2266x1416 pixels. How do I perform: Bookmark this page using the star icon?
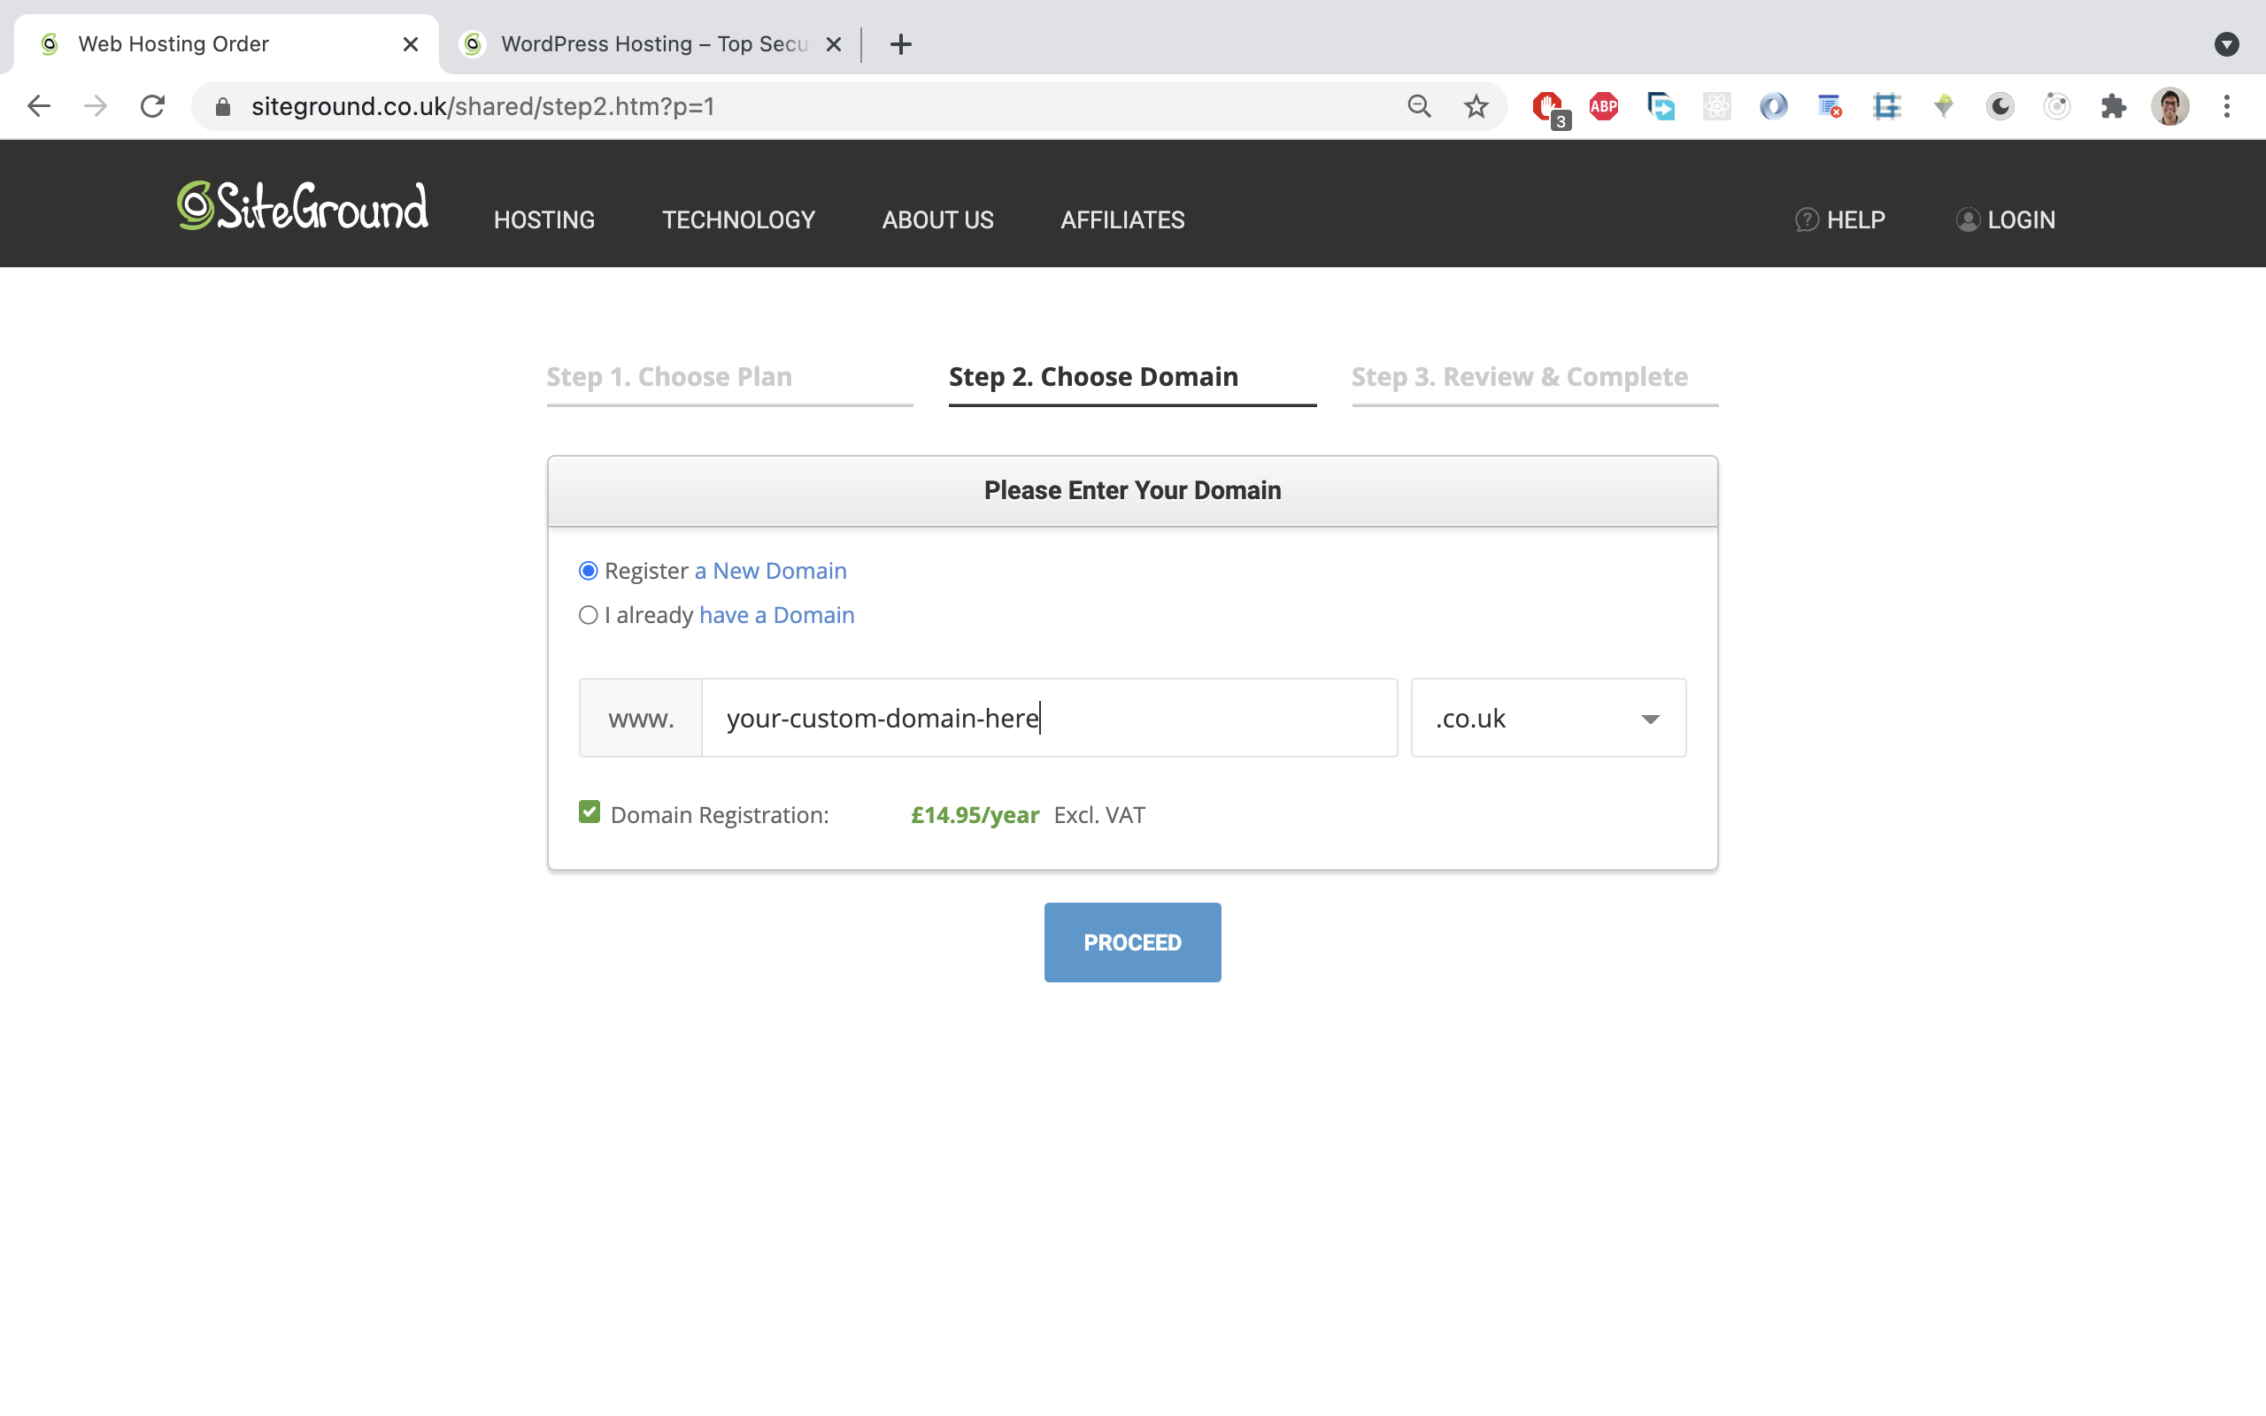(1476, 106)
